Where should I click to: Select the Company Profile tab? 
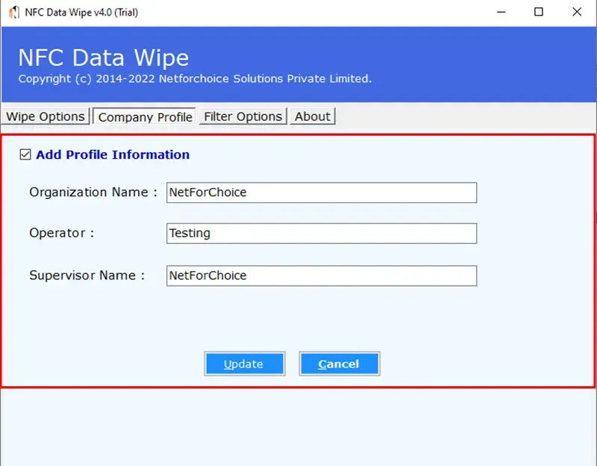[x=145, y=116]
